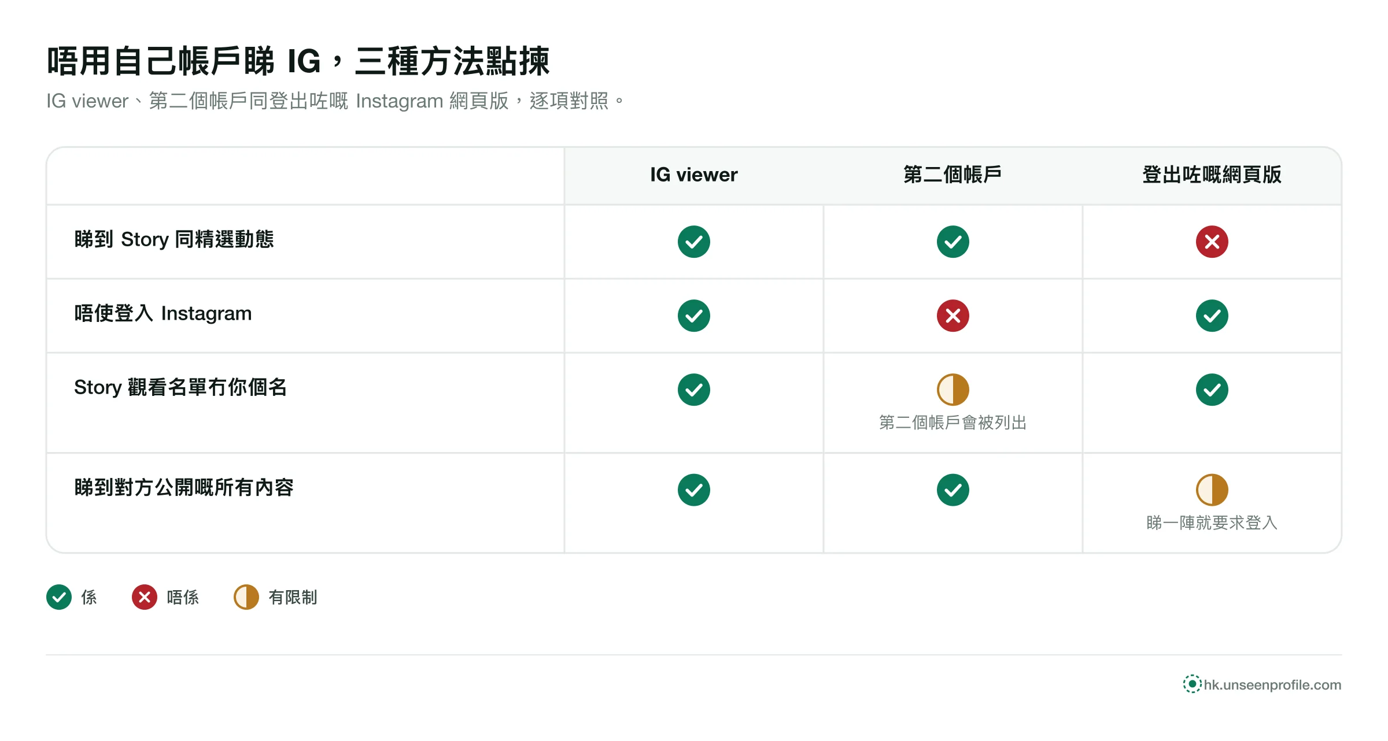Click green check for IG viewer in 唔使登入 Instagram row
This screenshot has width=1388, height=741.
693,316
